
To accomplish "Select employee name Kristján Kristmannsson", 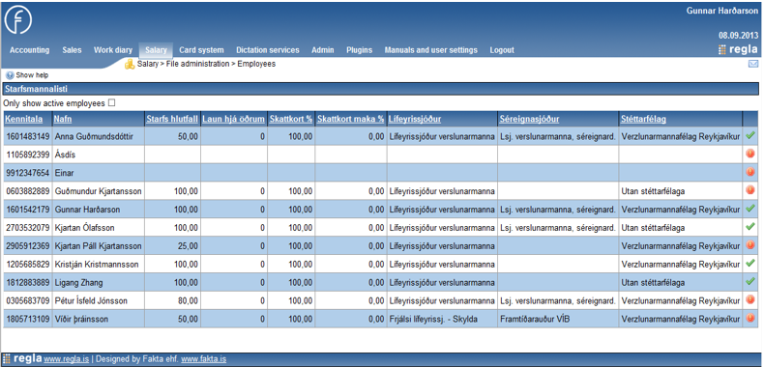I will coord(97,265).
